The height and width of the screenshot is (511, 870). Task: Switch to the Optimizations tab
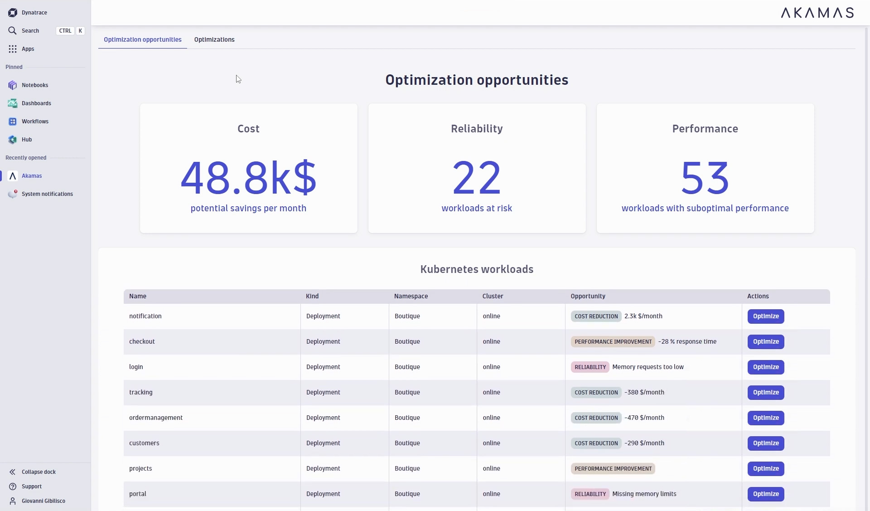coord(214,39)
